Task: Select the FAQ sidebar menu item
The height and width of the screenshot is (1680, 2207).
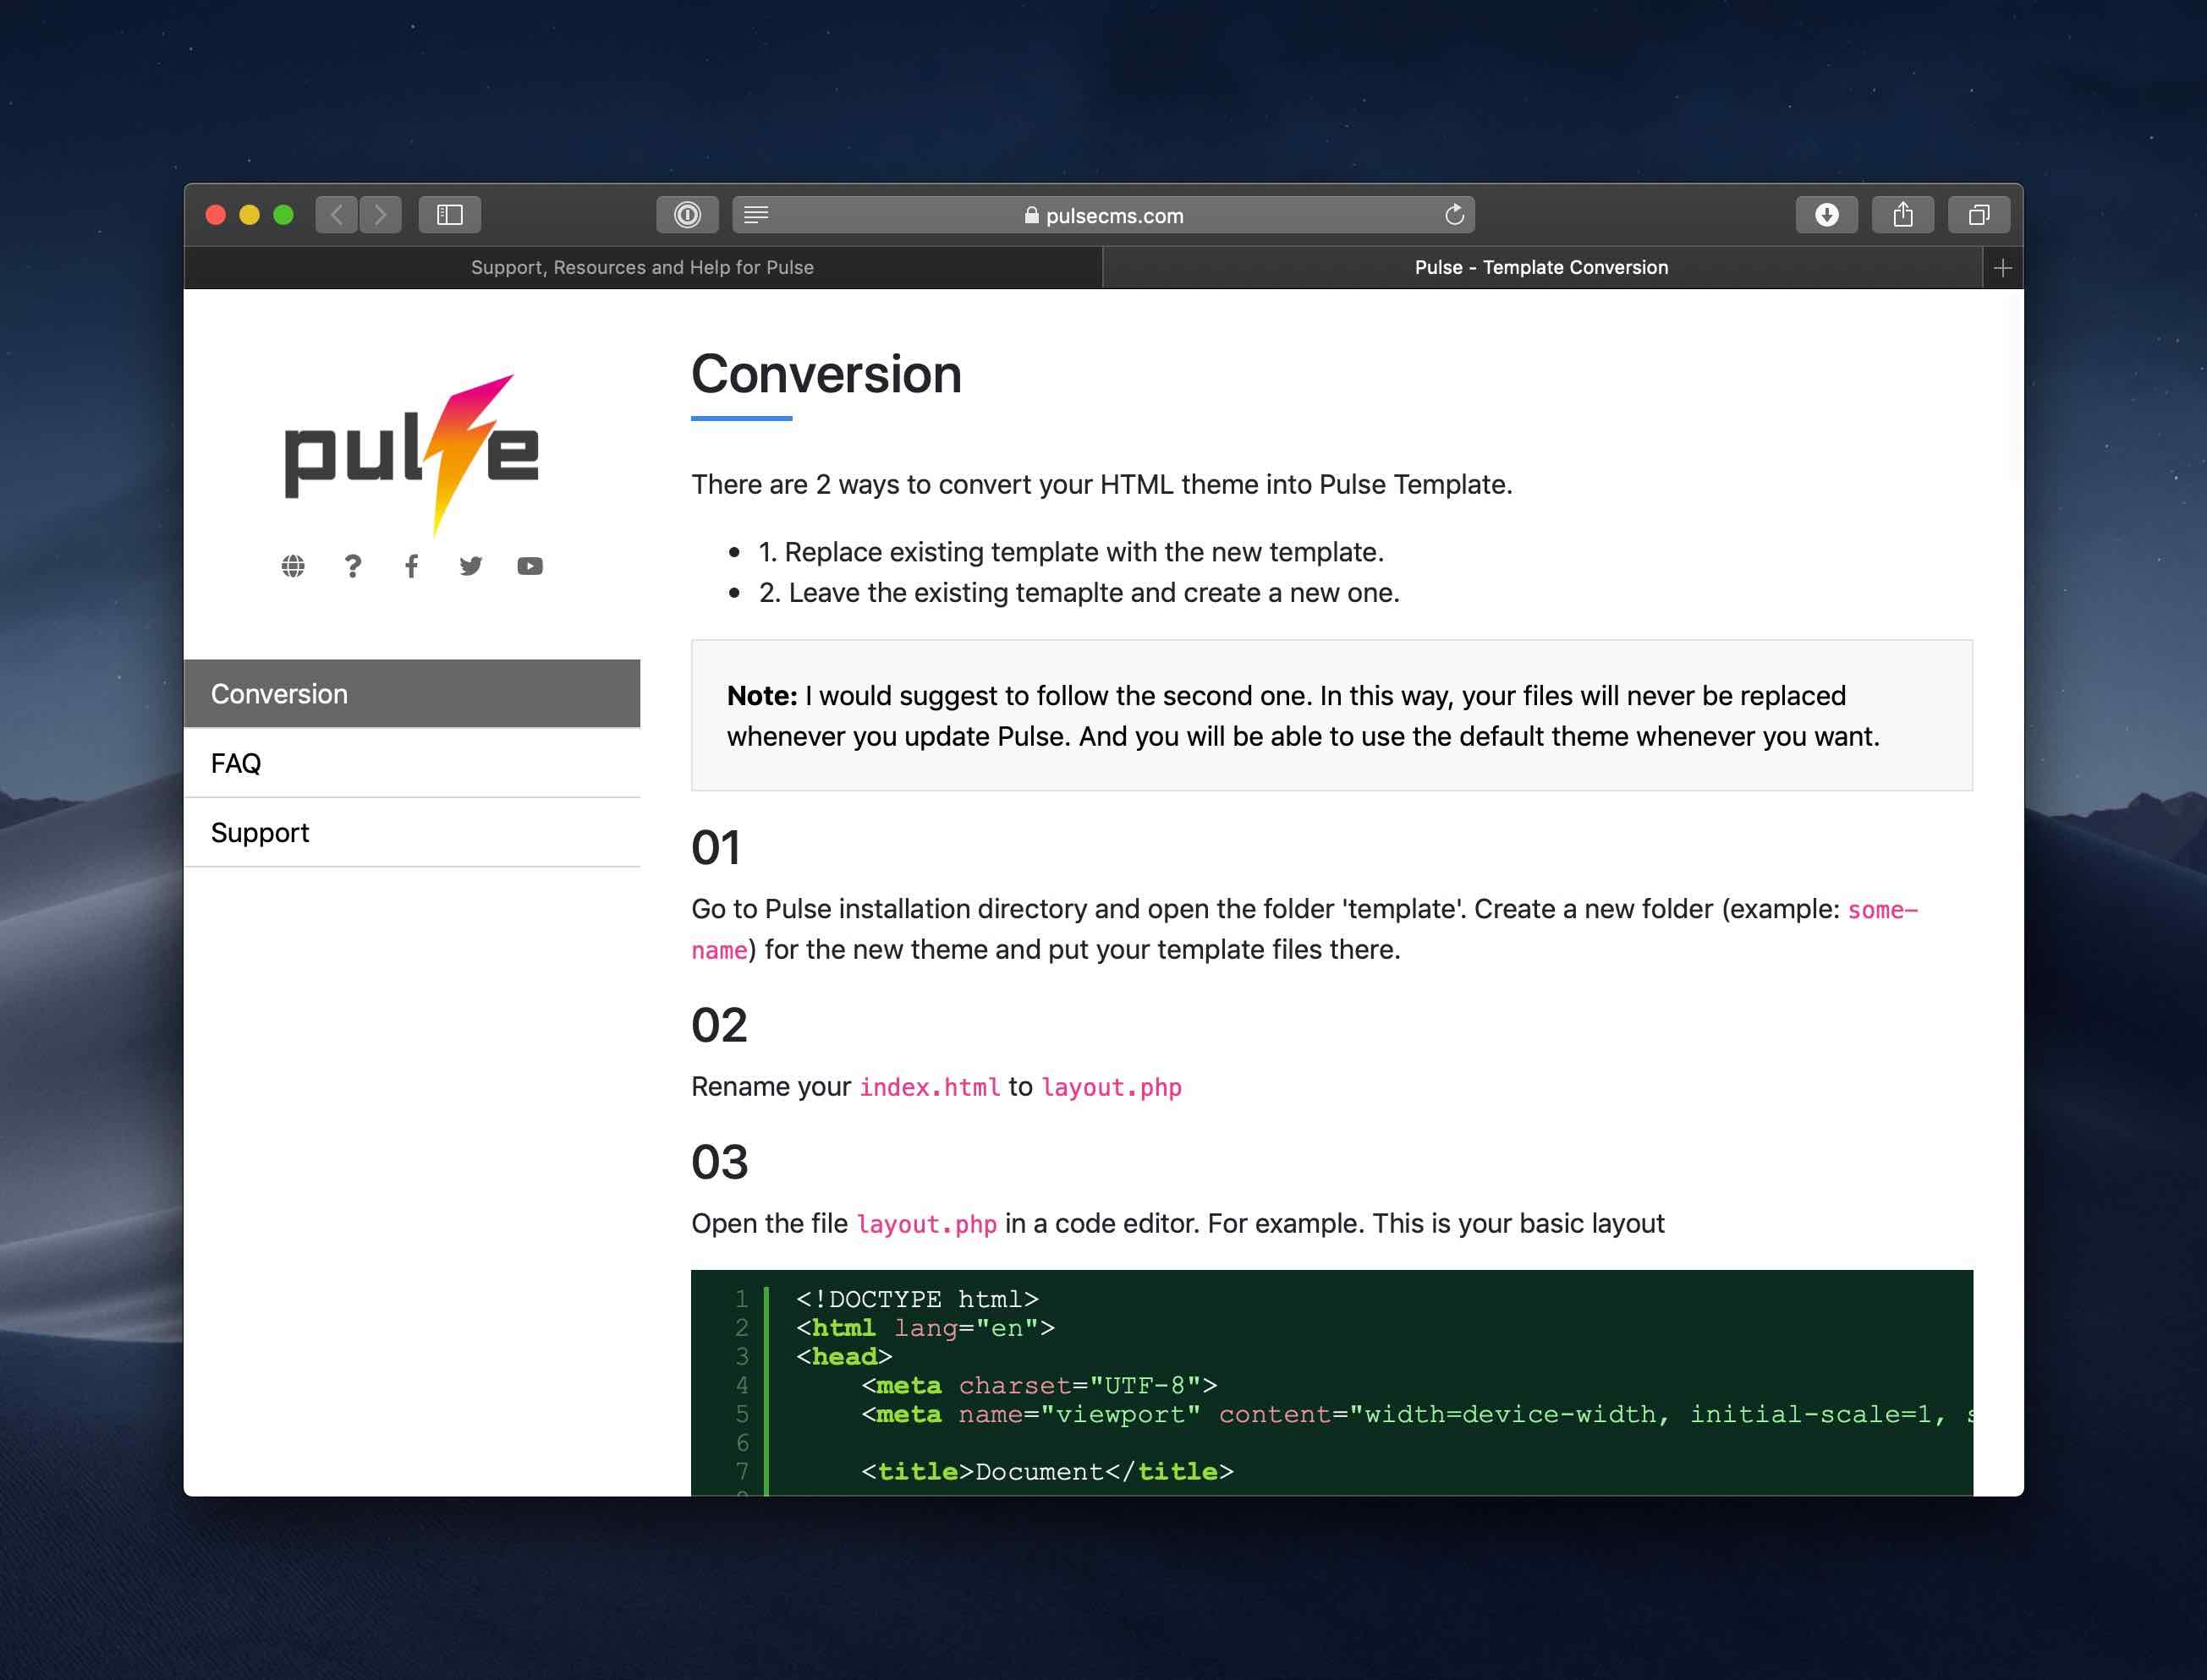Action: 414,763
